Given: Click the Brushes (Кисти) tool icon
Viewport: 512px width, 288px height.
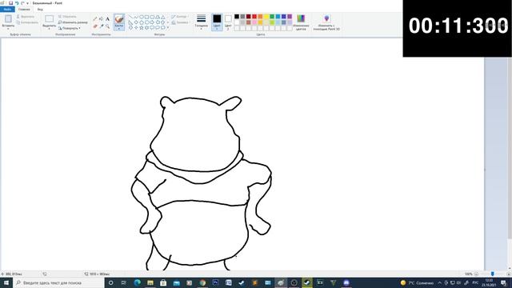Looking at the screenshot, I should point(119,19).
